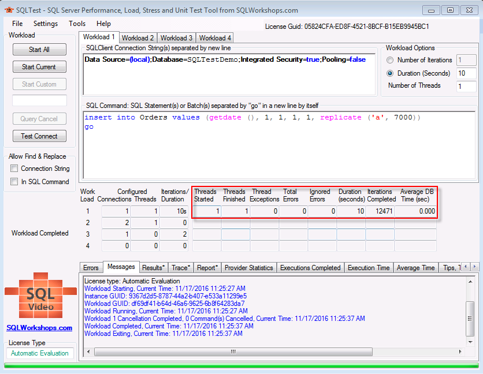483x374 pixels.
Task: Click the Workload Completed status text
Action: tap(40, 233)
